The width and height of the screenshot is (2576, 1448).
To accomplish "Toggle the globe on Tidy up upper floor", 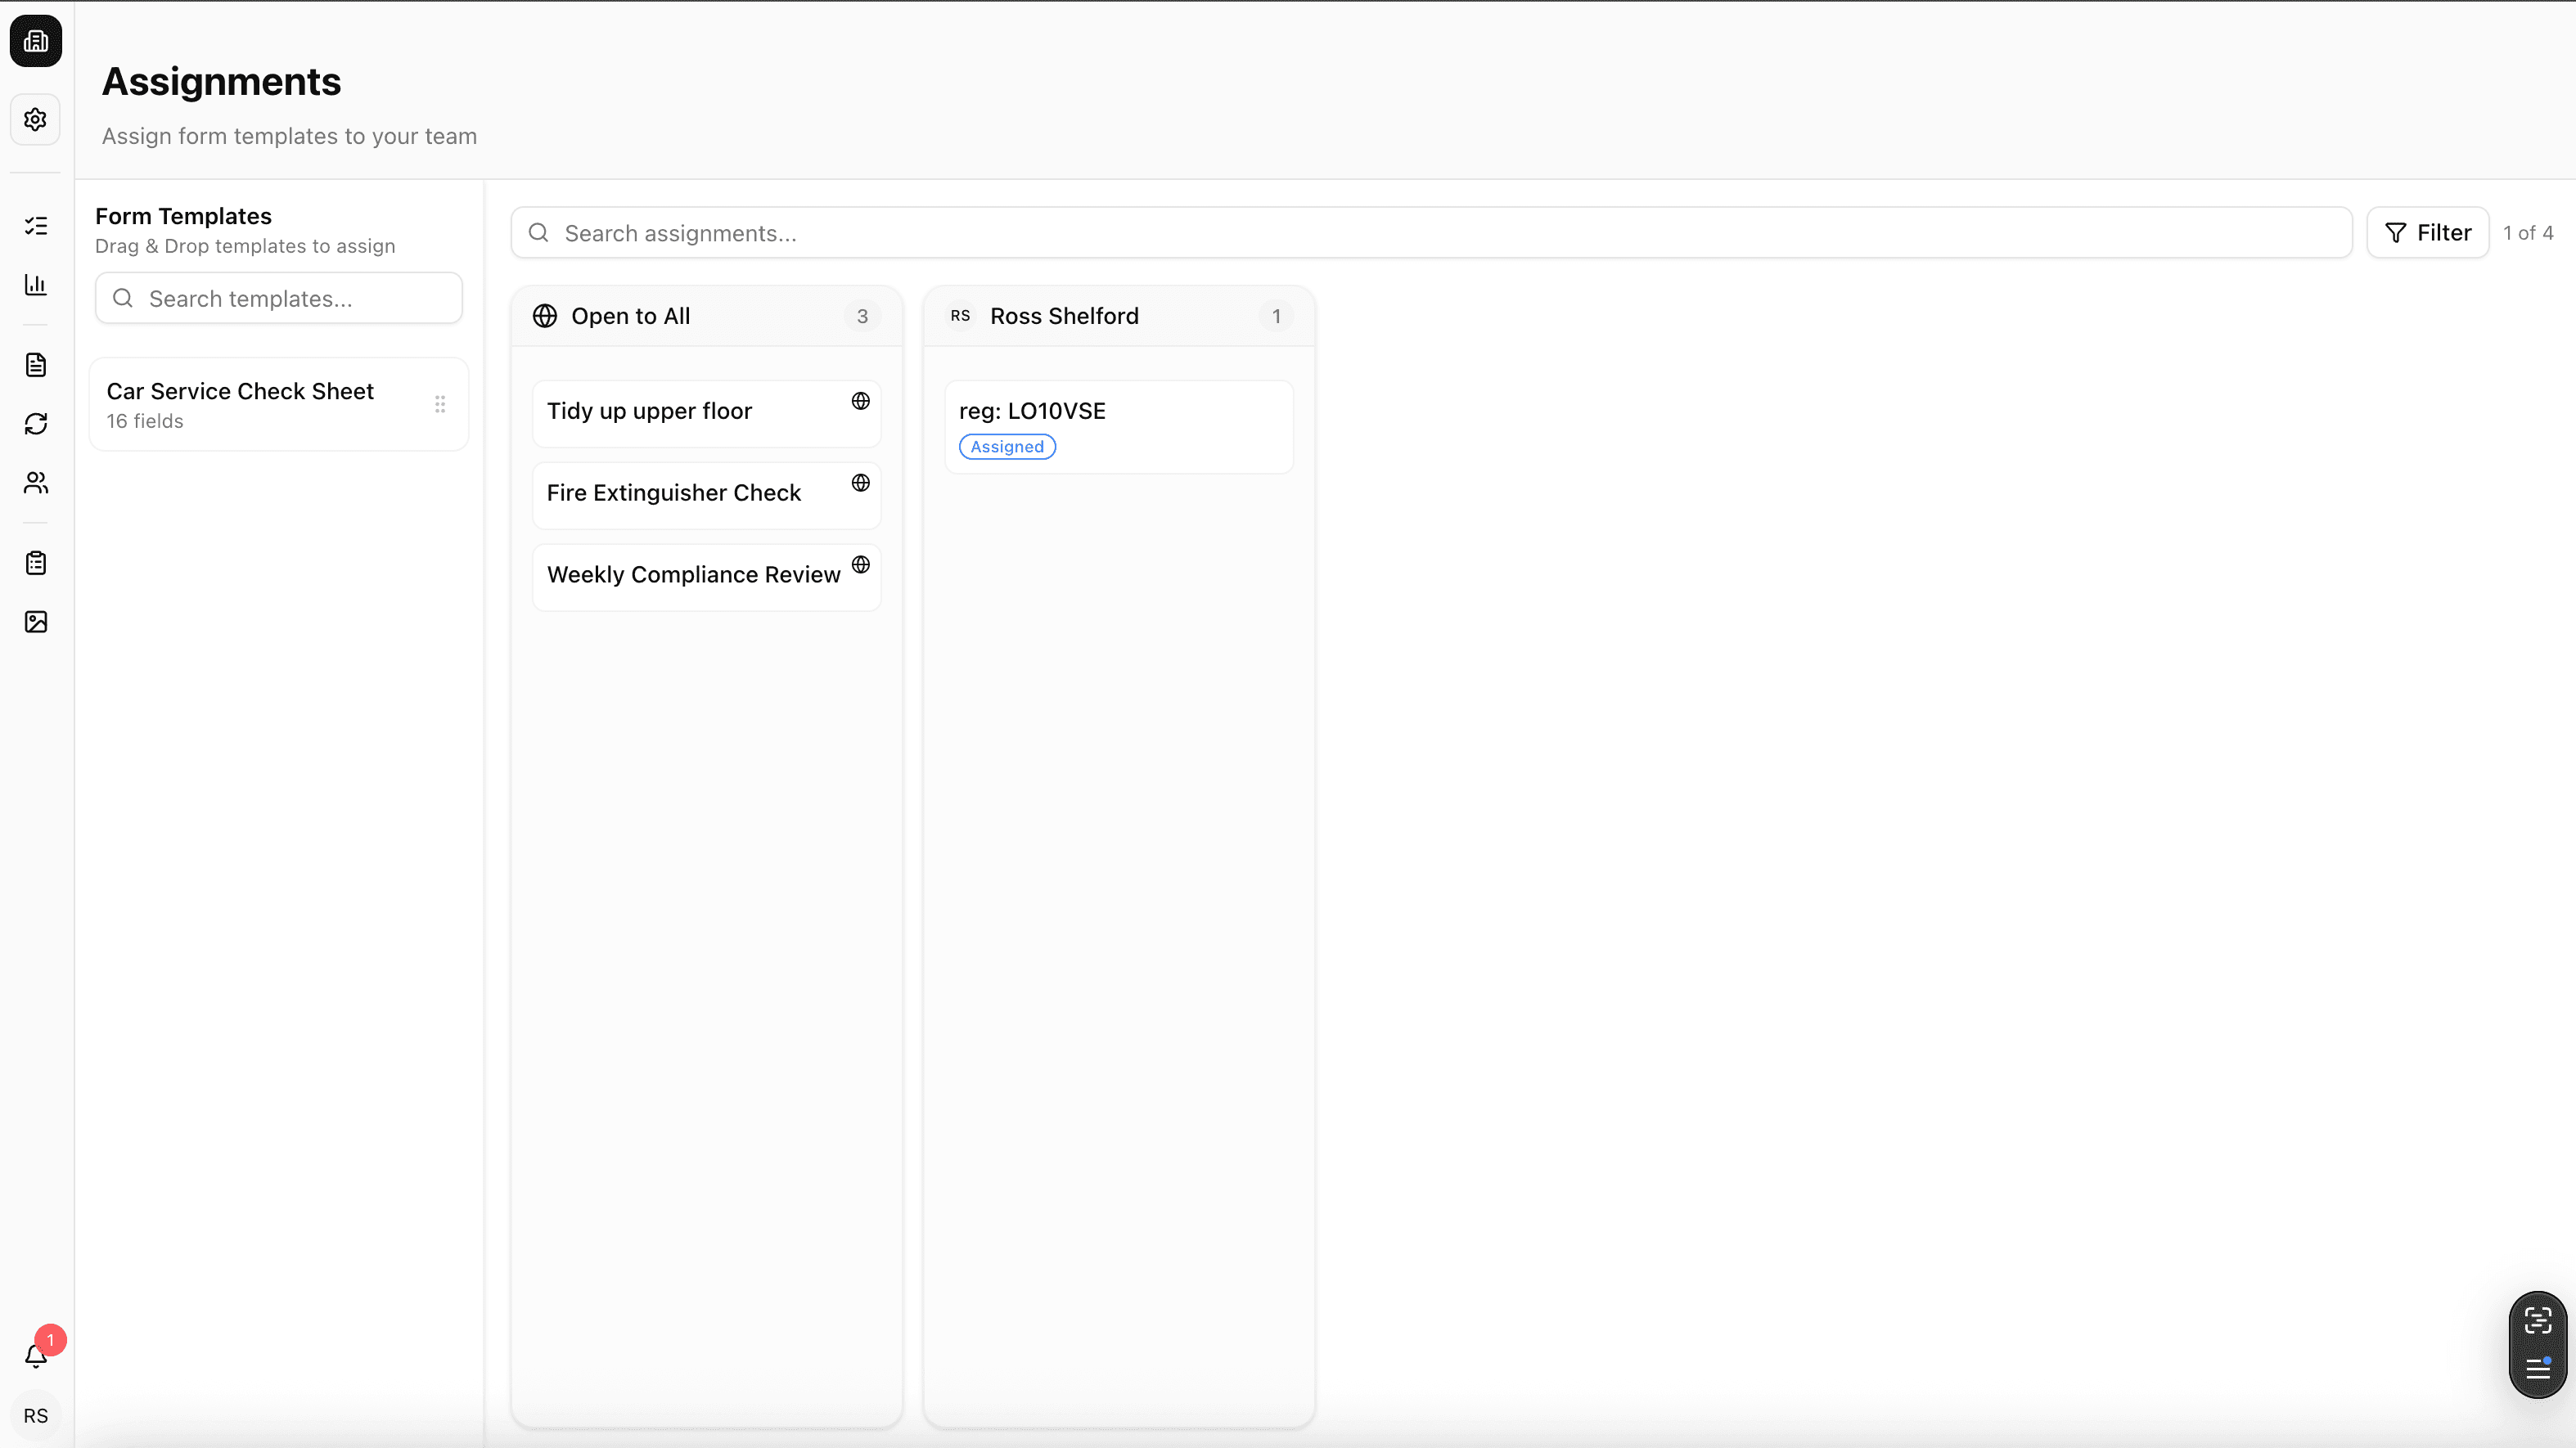I will click(861, 400).
